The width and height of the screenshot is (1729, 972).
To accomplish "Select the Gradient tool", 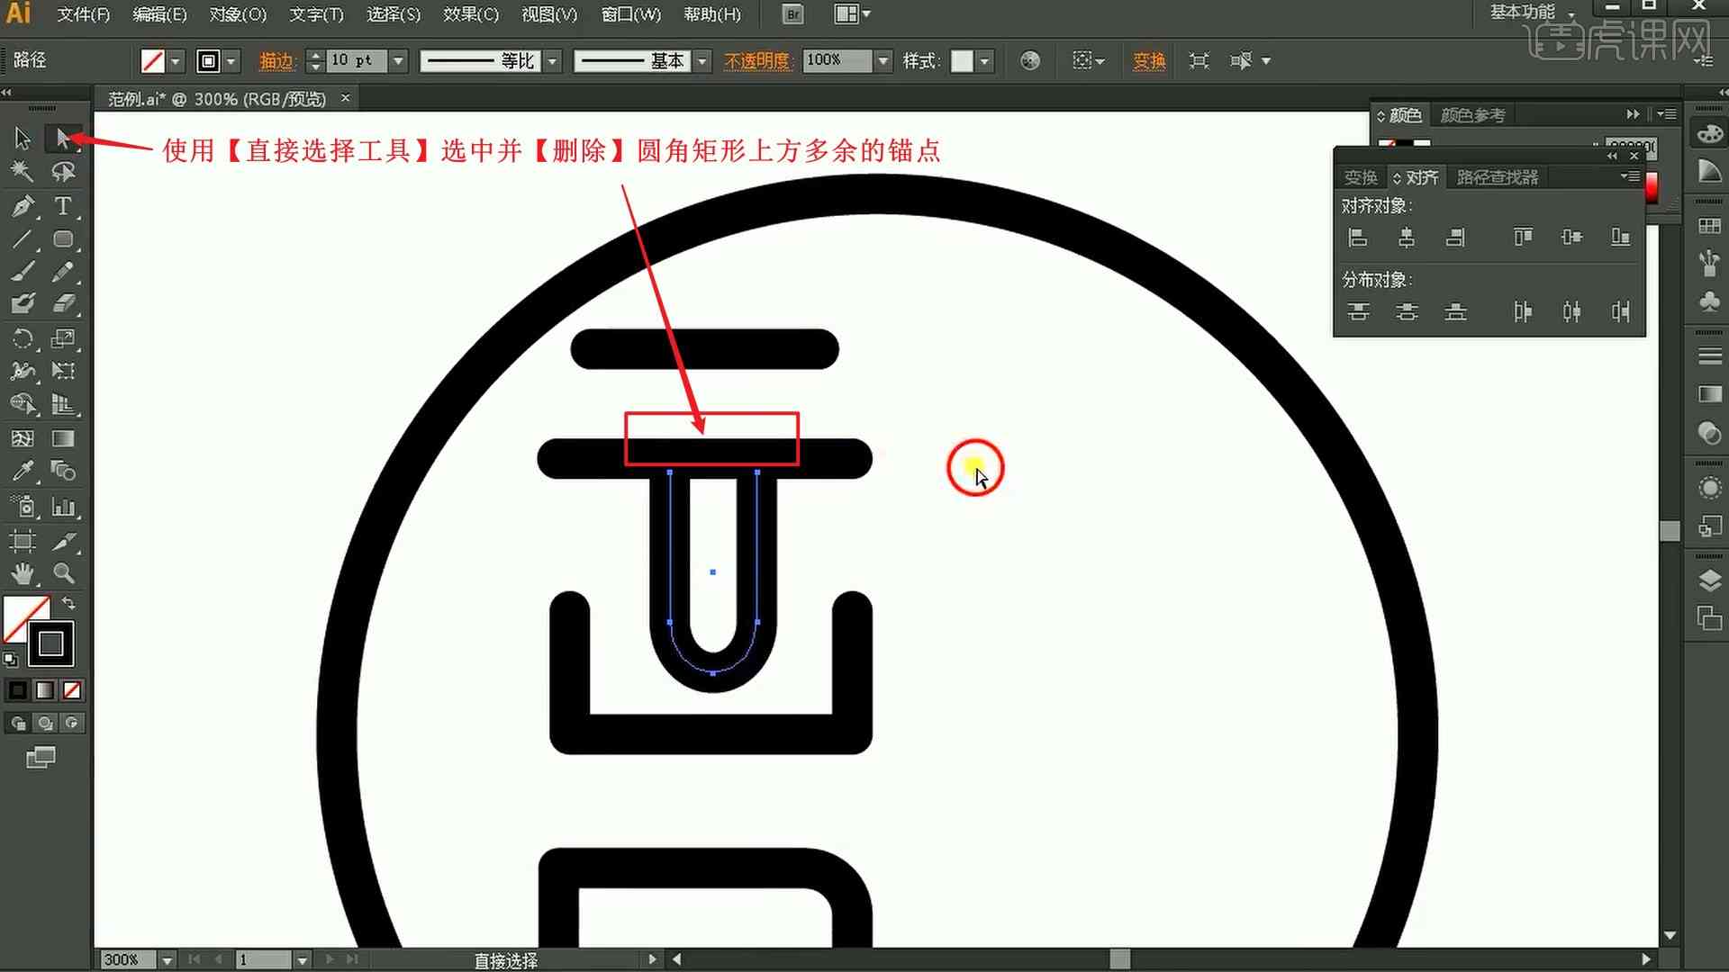I will [x=63, y=438].
